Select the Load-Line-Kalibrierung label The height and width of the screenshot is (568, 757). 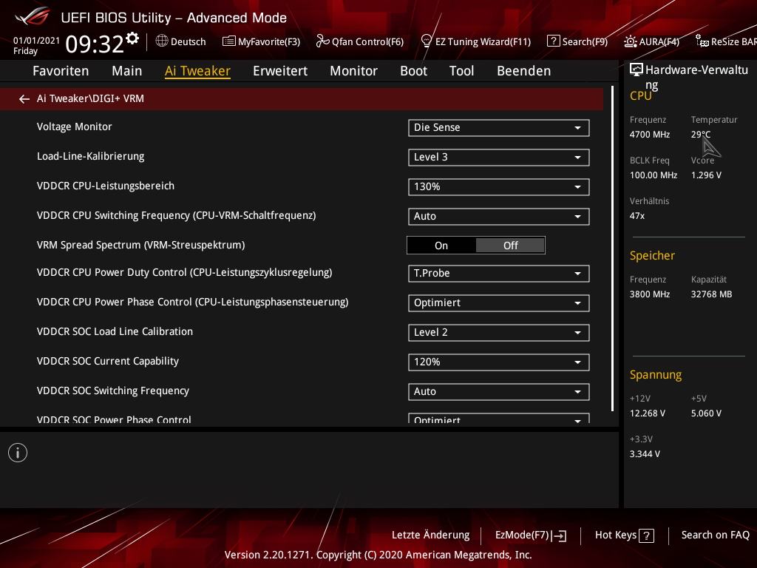point(91,157)
